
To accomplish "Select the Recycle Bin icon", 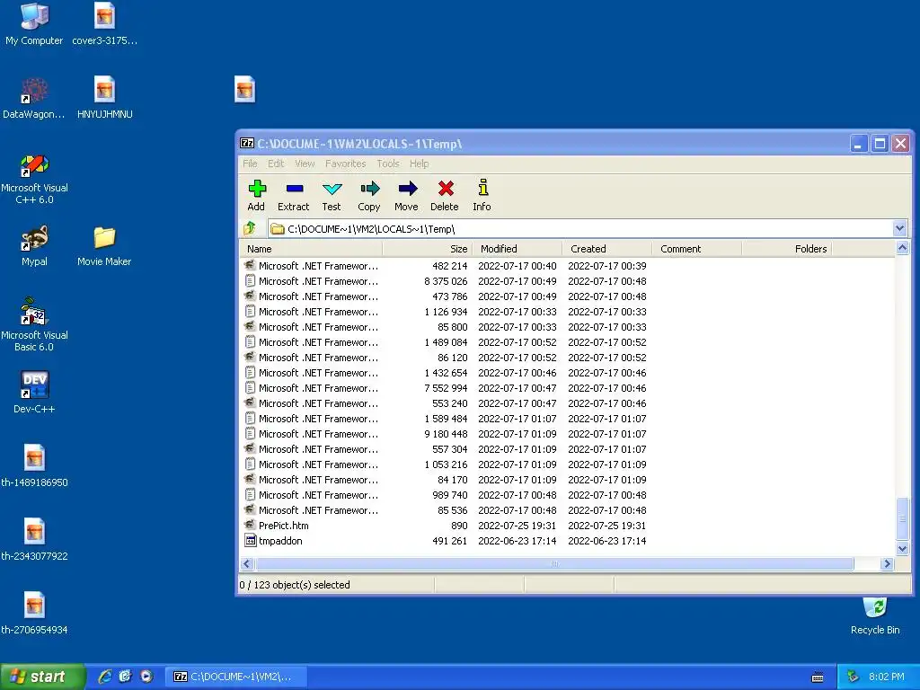I will [x=875, y=615].
